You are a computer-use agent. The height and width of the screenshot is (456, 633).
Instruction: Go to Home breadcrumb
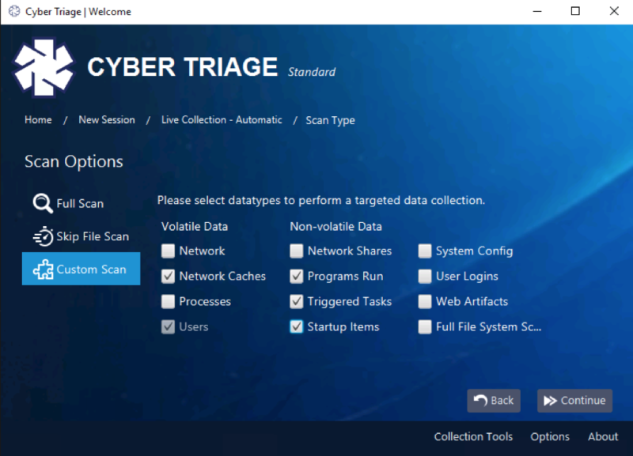click(x=38, y=120)
